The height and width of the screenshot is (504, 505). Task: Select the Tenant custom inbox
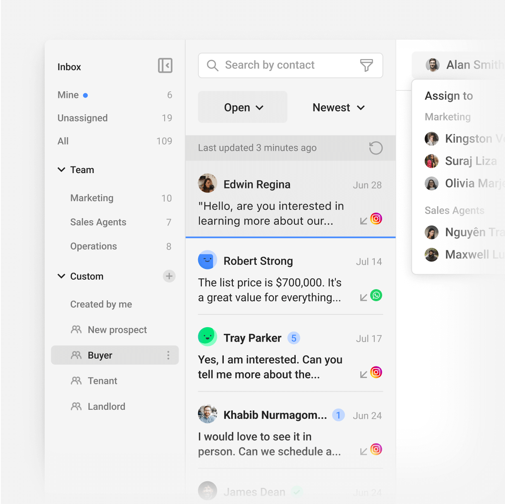tap(103, 381)
